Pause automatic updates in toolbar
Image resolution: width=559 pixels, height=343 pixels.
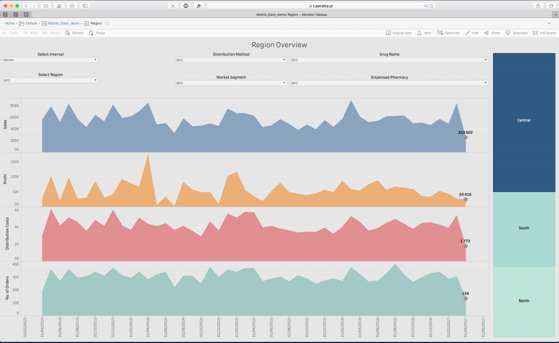click(92, 33)
